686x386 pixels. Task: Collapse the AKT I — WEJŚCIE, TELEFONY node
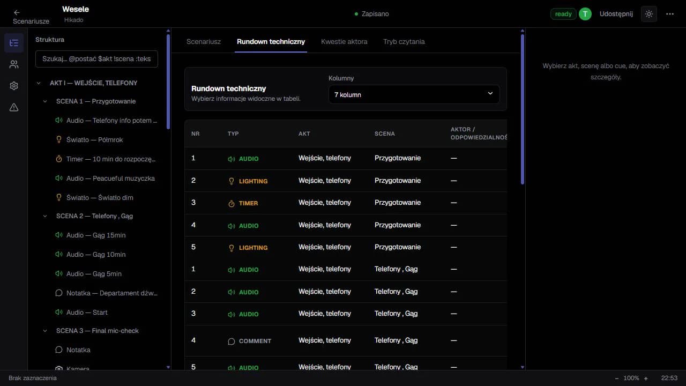39,83
